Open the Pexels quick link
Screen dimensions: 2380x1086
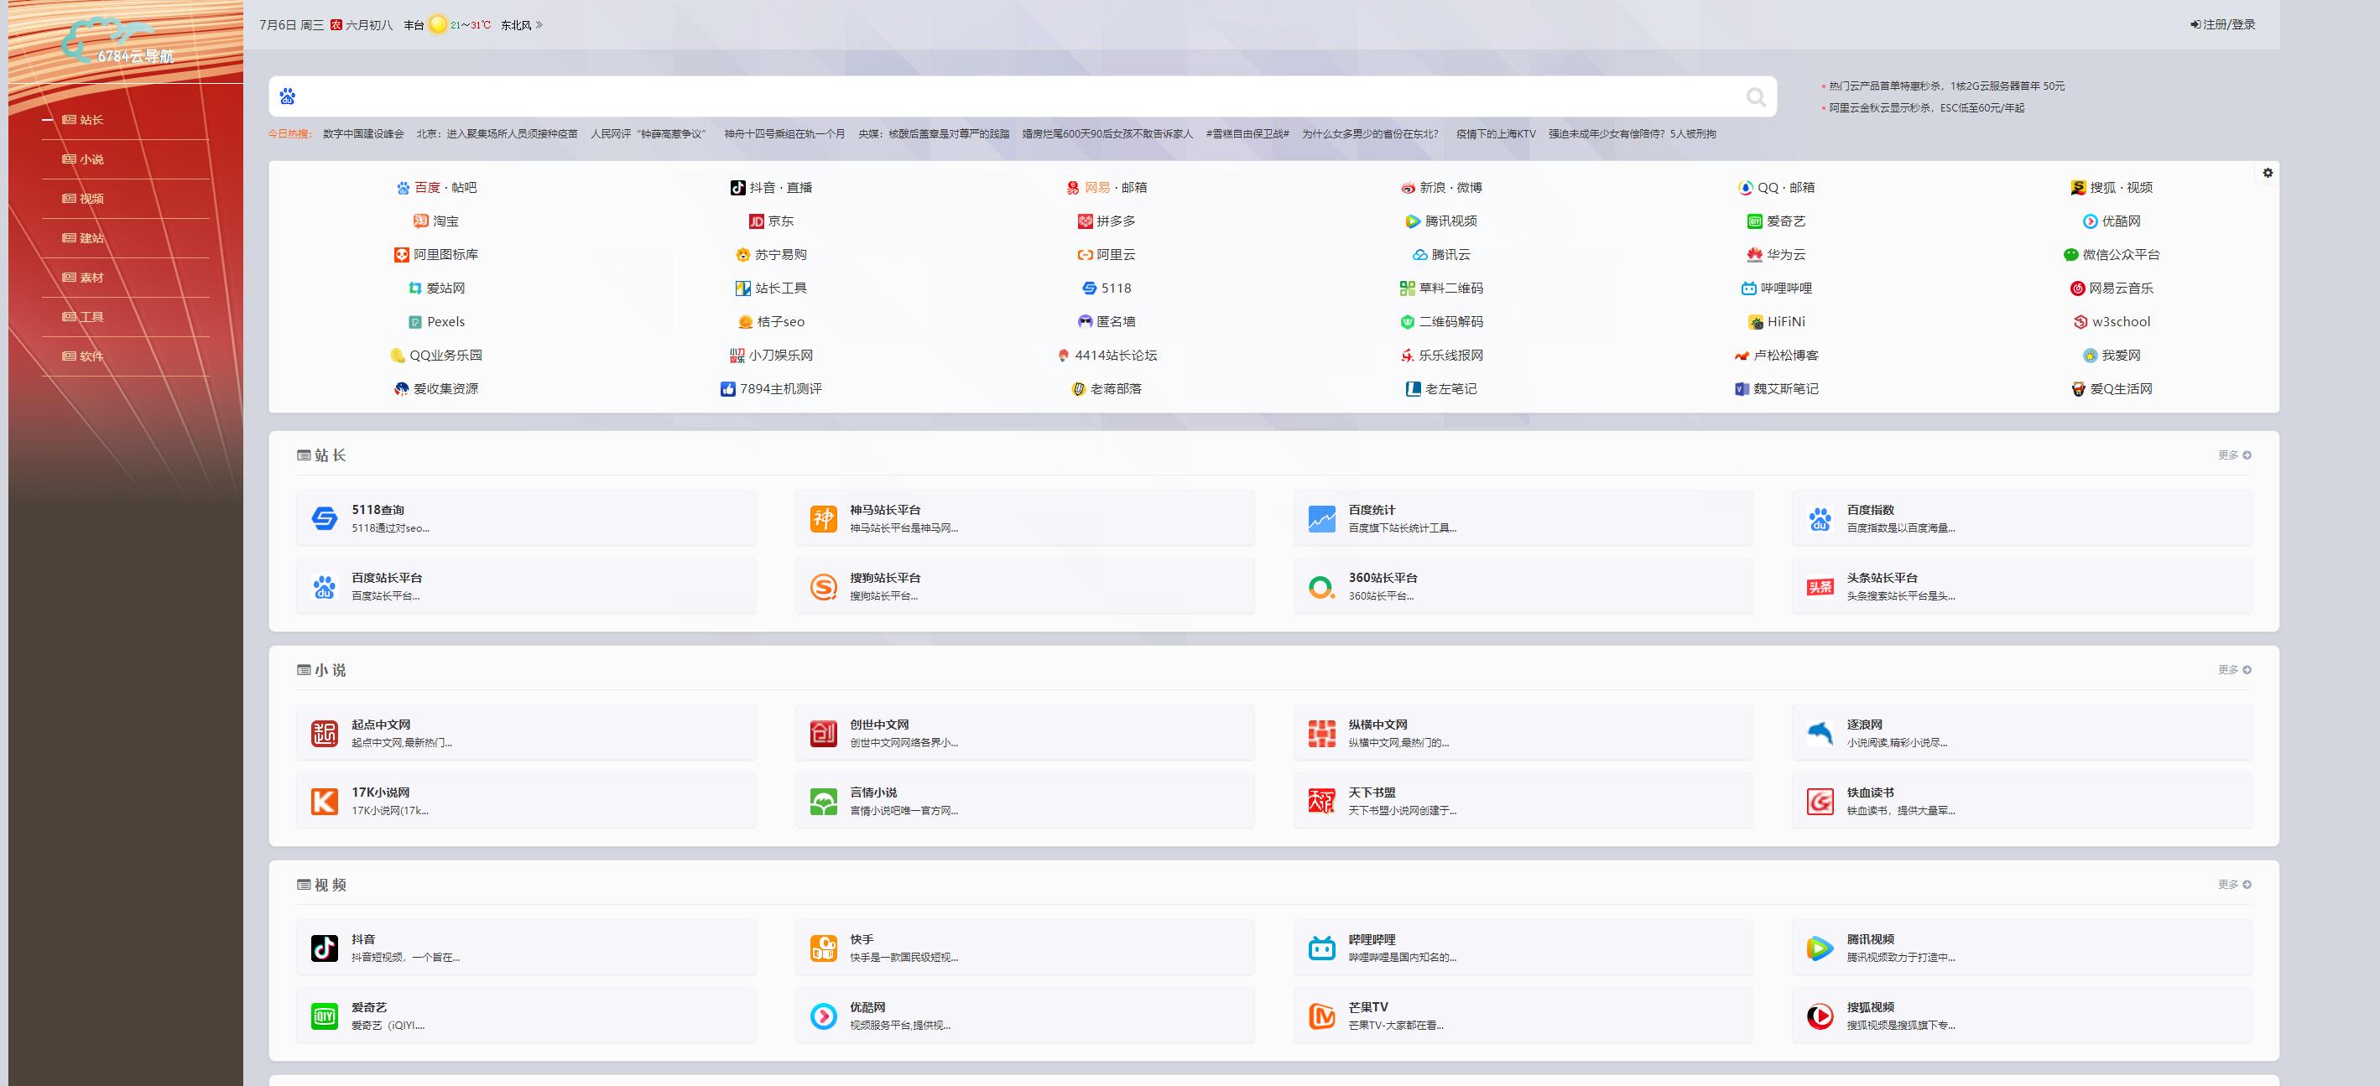pos(436,321)
